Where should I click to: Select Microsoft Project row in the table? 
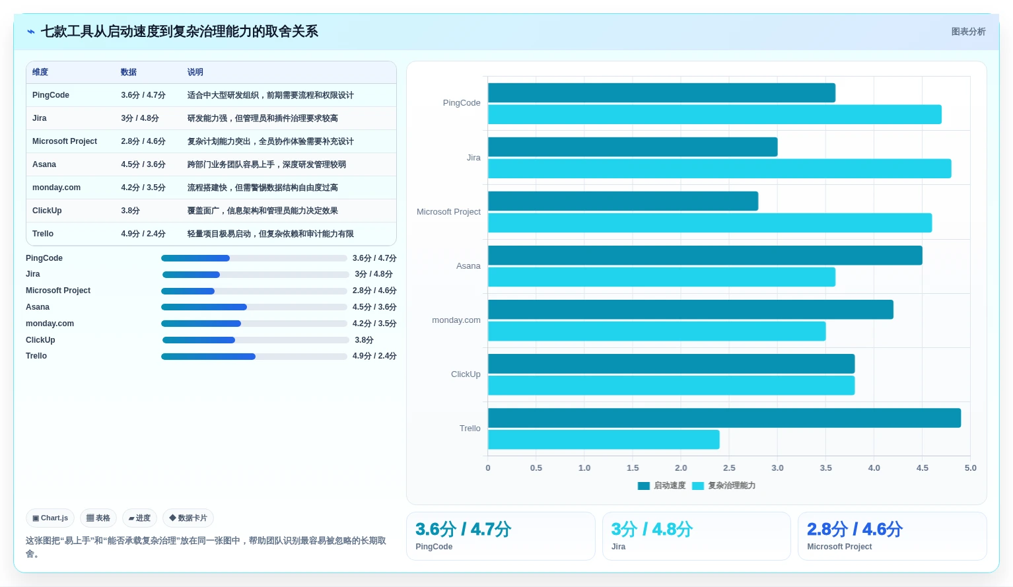[211, 141]
